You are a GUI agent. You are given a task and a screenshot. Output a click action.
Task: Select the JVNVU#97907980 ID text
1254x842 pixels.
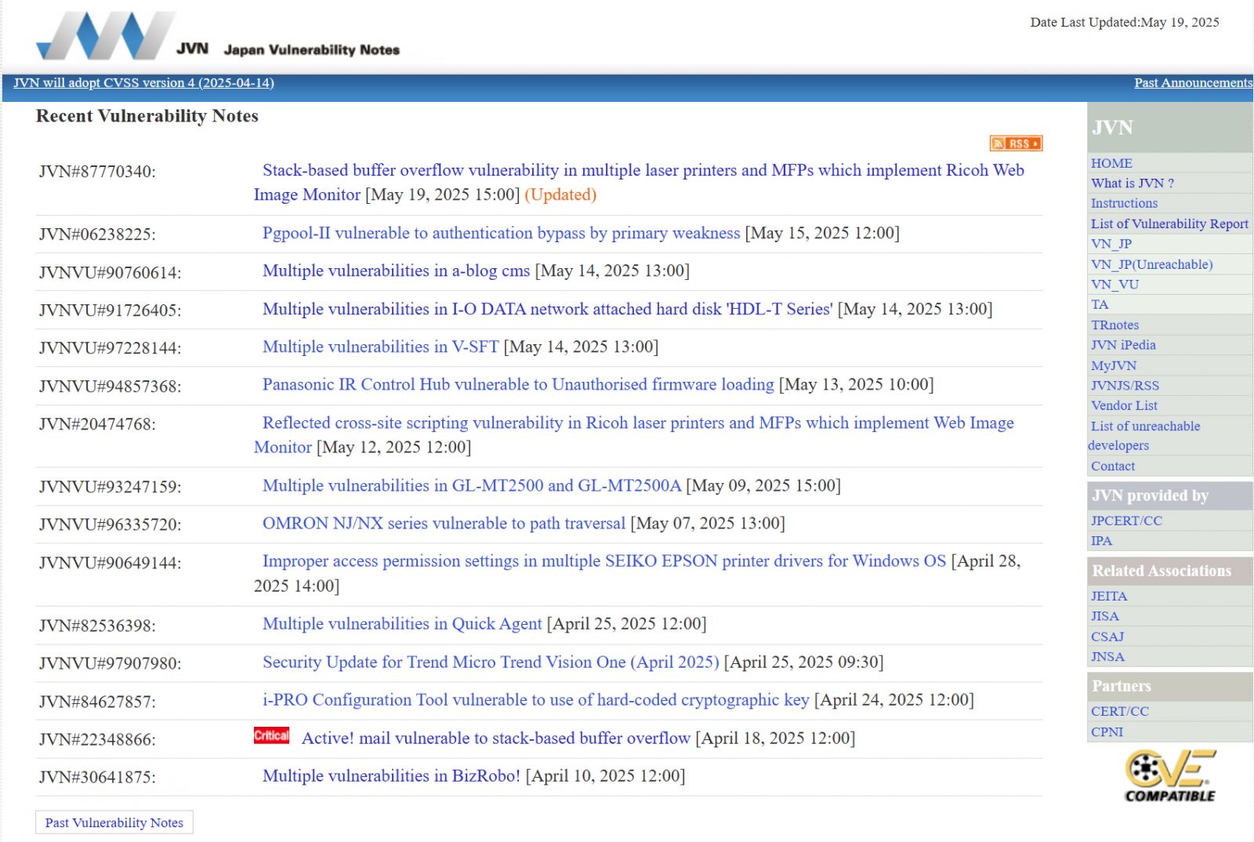tap(110, 663)
